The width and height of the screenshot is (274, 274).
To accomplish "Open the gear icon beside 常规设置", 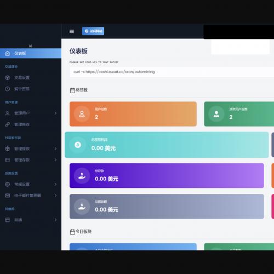I will (x=8, y=184).
